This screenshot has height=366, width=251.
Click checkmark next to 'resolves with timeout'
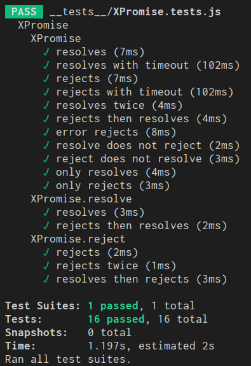tap(46, 65)
